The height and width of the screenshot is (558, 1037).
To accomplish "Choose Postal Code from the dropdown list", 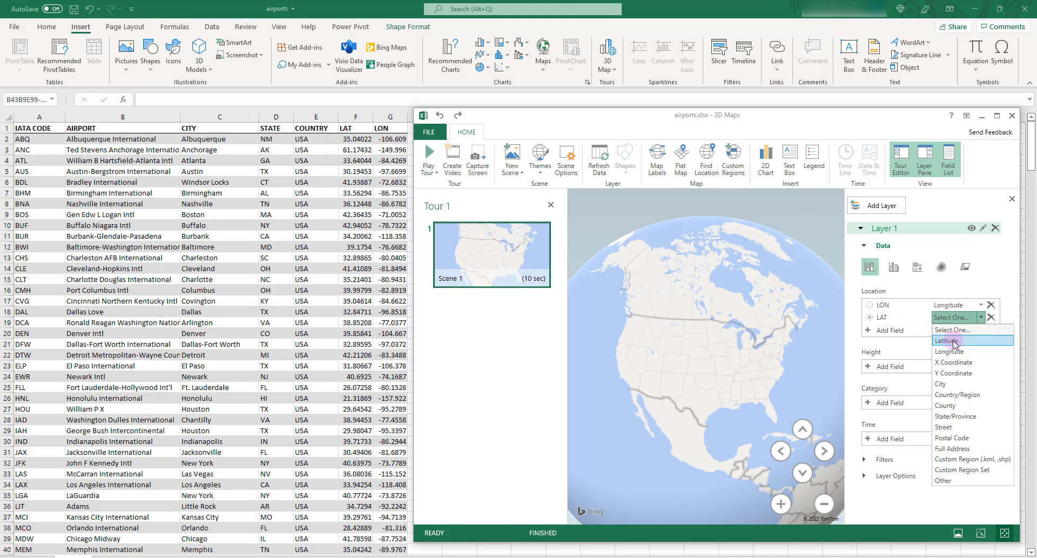I will 973,438.
